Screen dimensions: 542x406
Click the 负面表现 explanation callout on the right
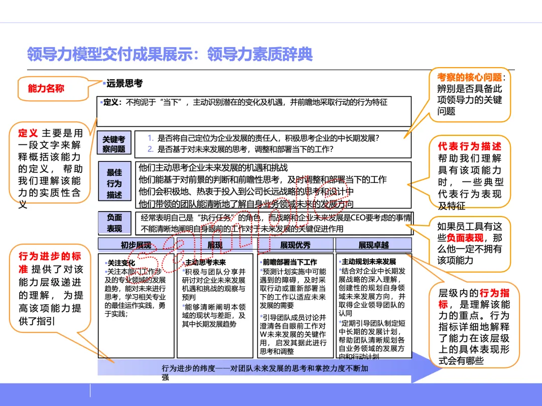pyautogui.click(x=469, y=244)
